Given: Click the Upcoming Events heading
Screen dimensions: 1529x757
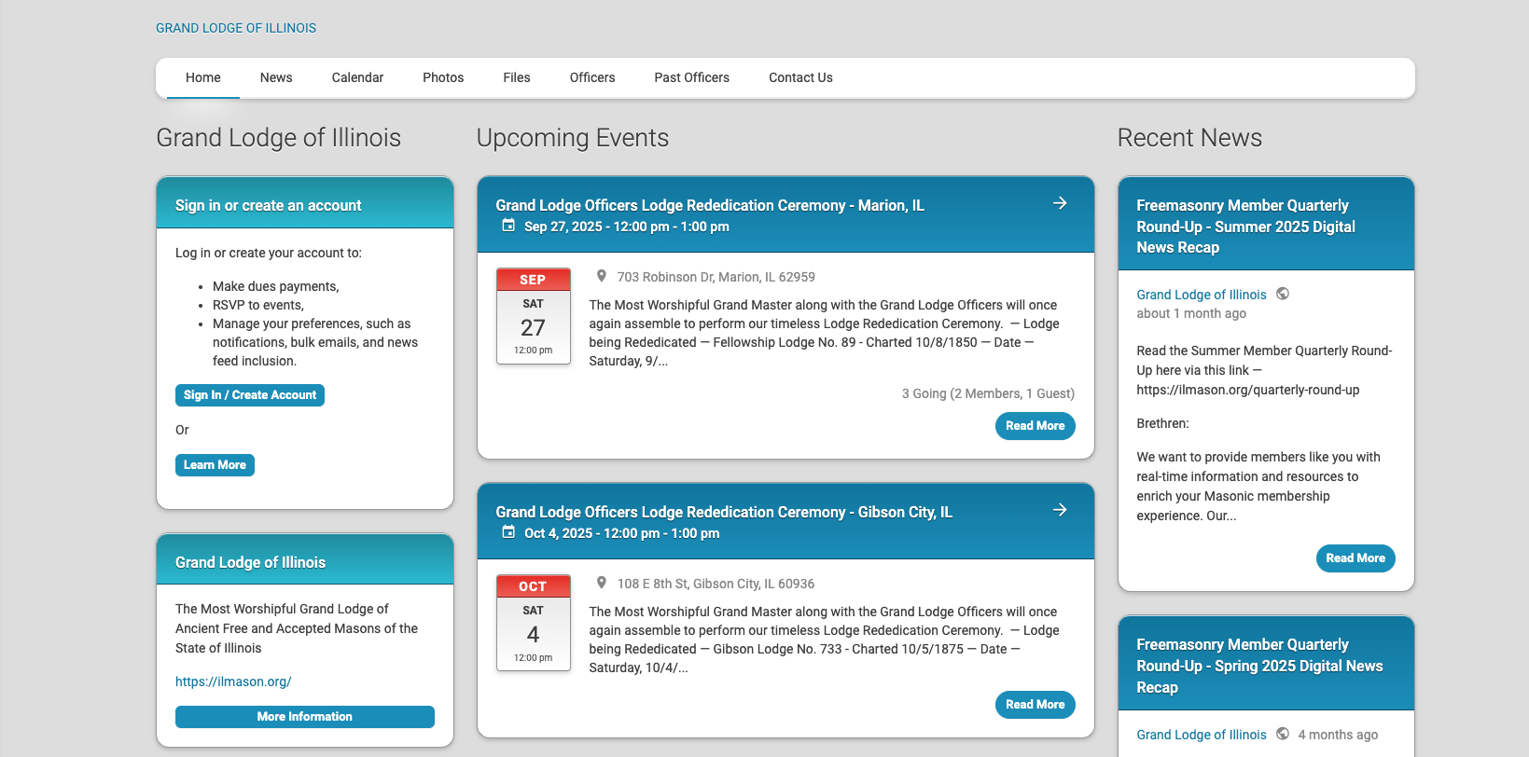Looking at the screenshot, I should pyautogui.click(x=573, y=138).
